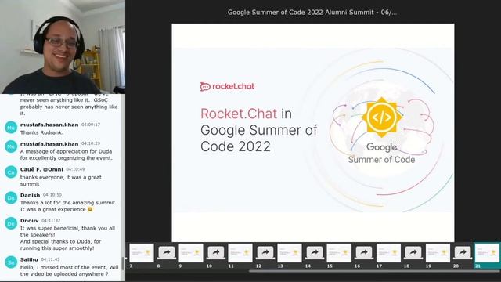Screen dimensions: 501x282
Task: Click the presenter webcam video
Action: 63,47
